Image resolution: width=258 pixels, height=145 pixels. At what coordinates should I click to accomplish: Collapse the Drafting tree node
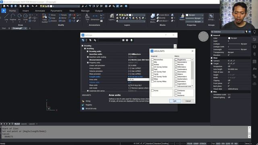(85, 48)
